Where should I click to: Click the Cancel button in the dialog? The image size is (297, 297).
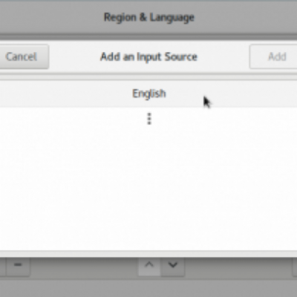coord(22,56)
